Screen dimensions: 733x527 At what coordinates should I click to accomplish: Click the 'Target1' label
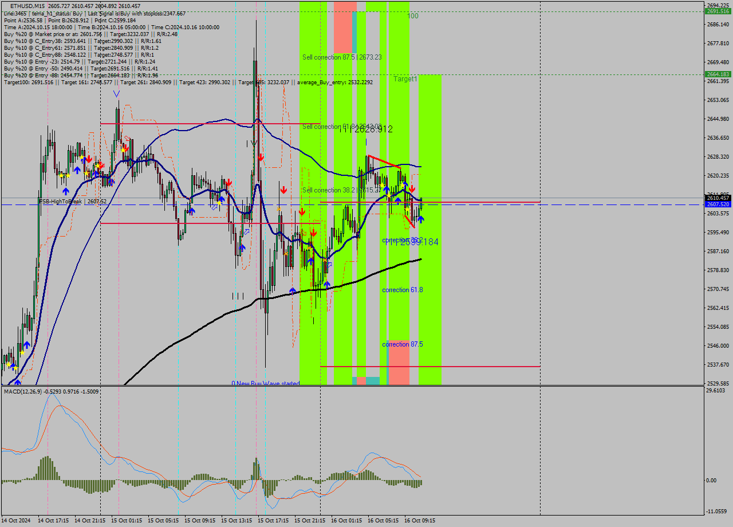pos(405,79)
